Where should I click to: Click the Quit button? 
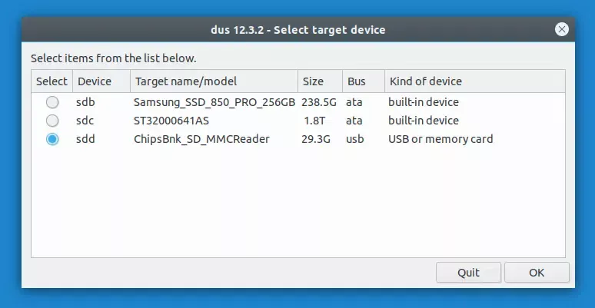click(468, 273)
